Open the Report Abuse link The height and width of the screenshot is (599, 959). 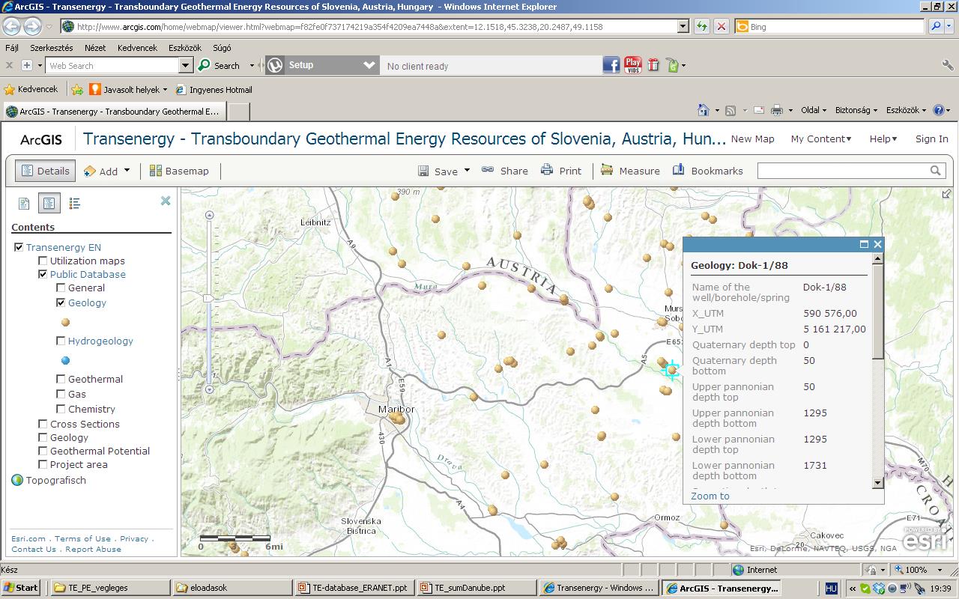[93, 549]
